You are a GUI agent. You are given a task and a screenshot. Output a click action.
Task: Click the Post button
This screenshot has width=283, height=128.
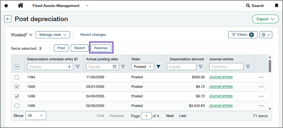(61, 48)
